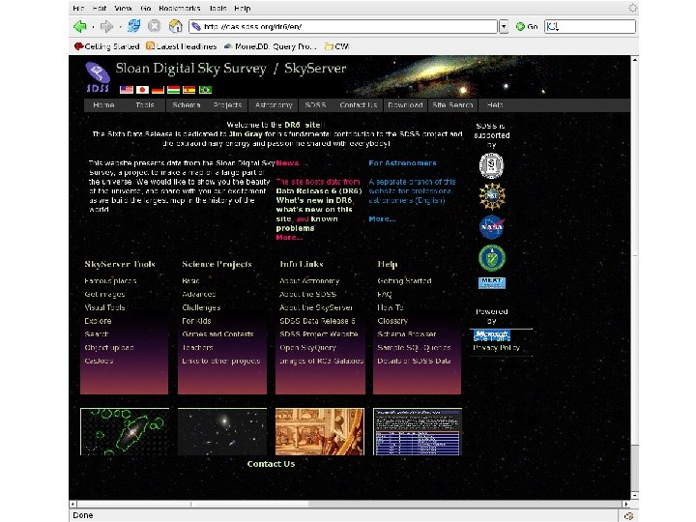This screenshot has height=522, width=696.
Task: Open the News heading link
Action: click(287, 163)
